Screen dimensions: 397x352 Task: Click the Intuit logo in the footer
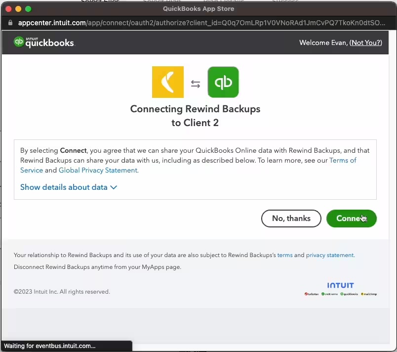tap(340, 285)
